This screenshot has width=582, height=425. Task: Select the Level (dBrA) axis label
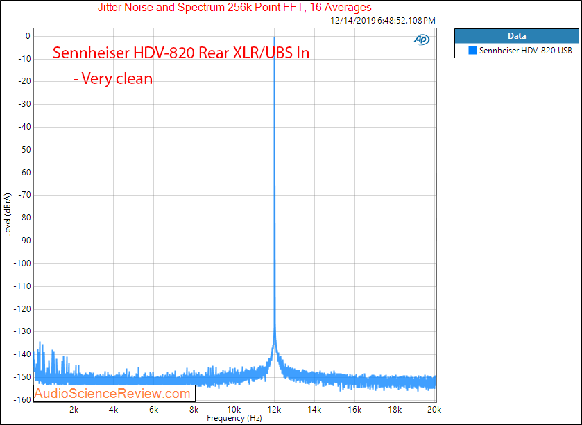(x=8, y=215)
